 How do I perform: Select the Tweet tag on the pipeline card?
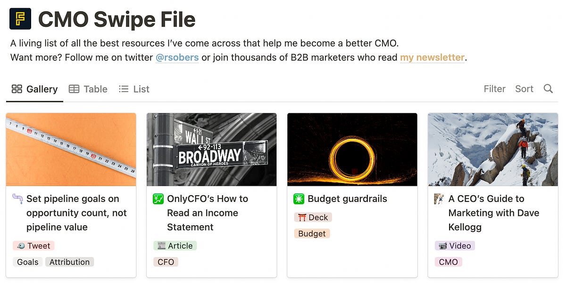33,245
